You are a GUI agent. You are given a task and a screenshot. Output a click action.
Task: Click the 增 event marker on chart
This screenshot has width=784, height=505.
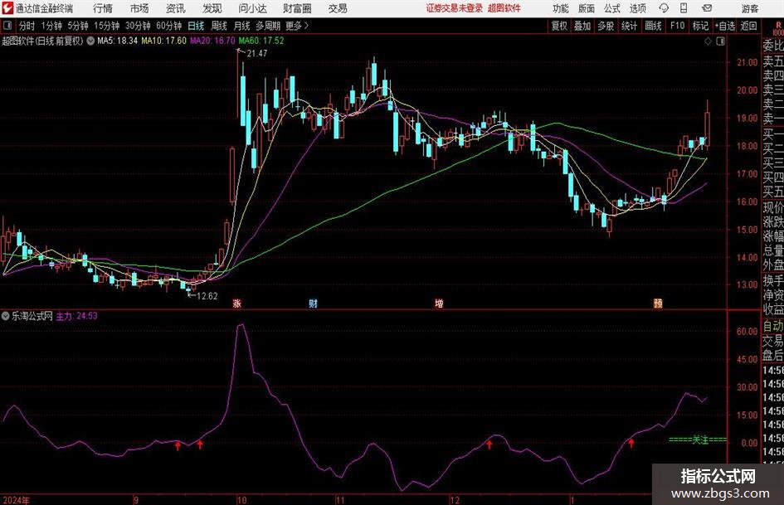click(x=439, y=303)
